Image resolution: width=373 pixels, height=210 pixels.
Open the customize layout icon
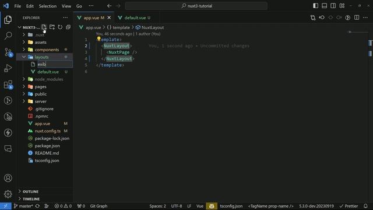342,6
